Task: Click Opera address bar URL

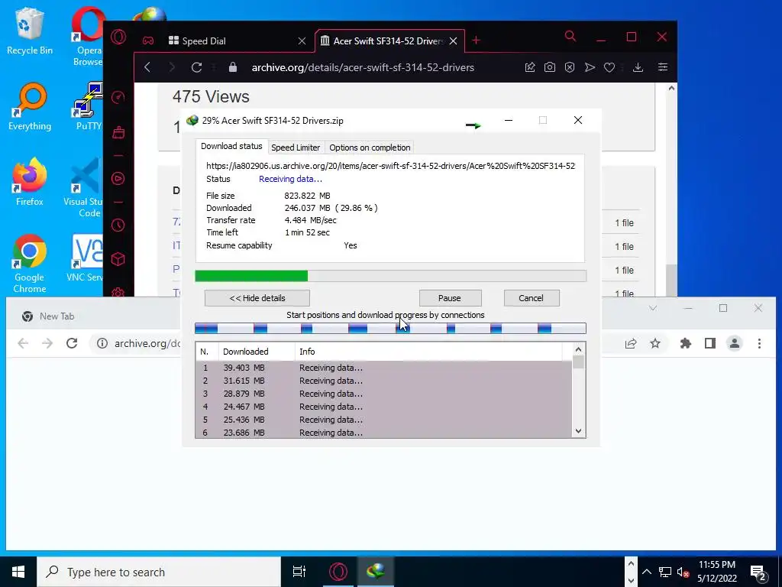Action: pos(363,67)
